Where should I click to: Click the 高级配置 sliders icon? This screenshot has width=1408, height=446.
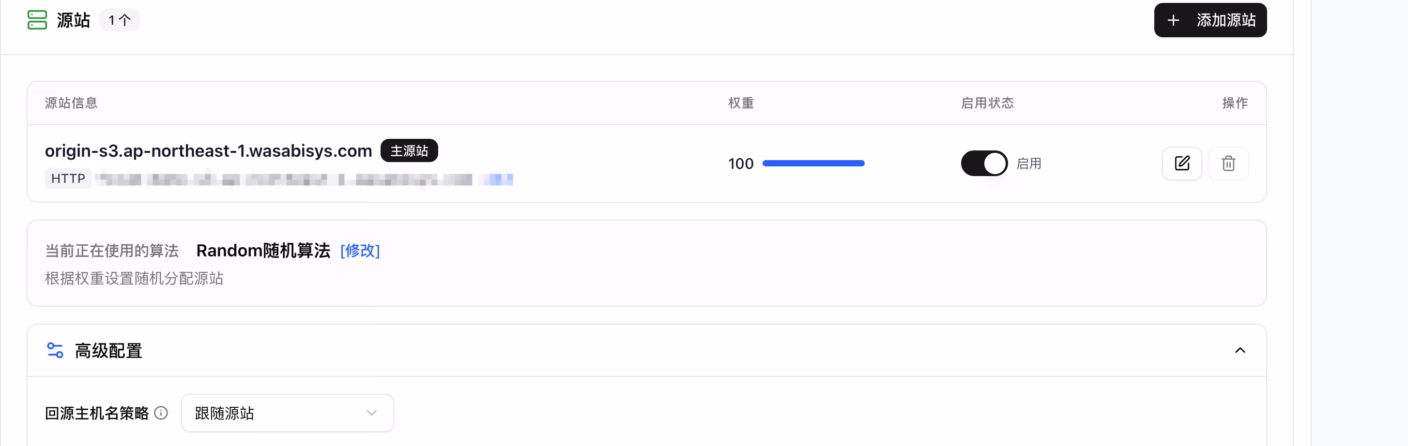pyautogui.click(x=55, y=351)
